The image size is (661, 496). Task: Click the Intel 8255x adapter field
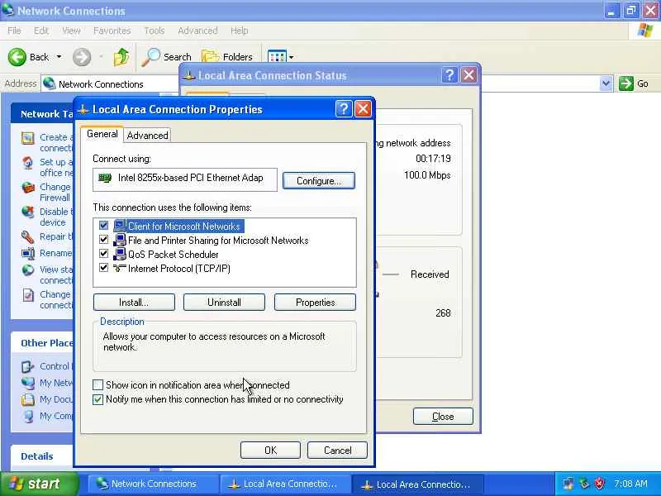(185, 179)
